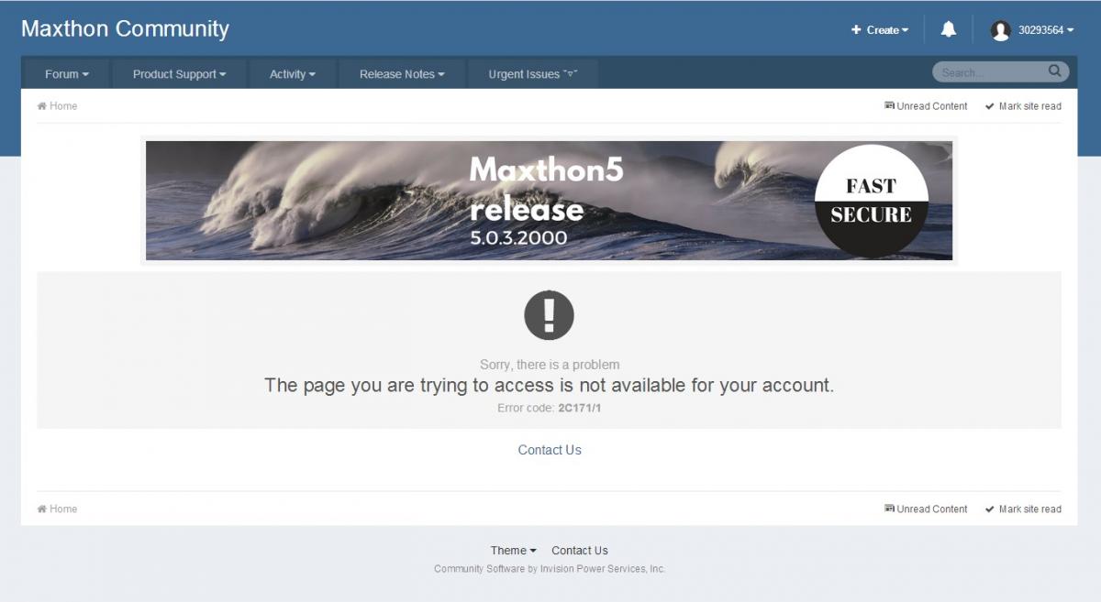The height and width of the screenshot is (602, 1101).
Task: Open the Urgent Issues tab
Action: coord(533,74)
